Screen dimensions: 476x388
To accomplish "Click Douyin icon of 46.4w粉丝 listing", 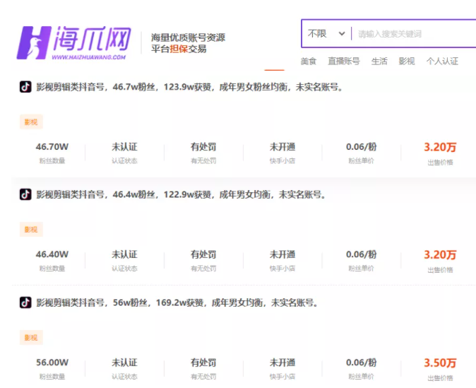I will coord(25,194).
